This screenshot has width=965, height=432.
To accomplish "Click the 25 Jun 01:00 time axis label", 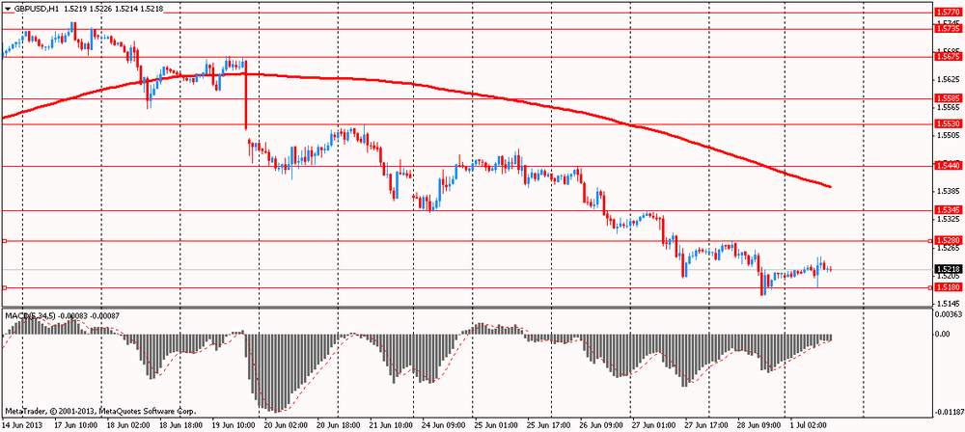I will coord(495,424).
